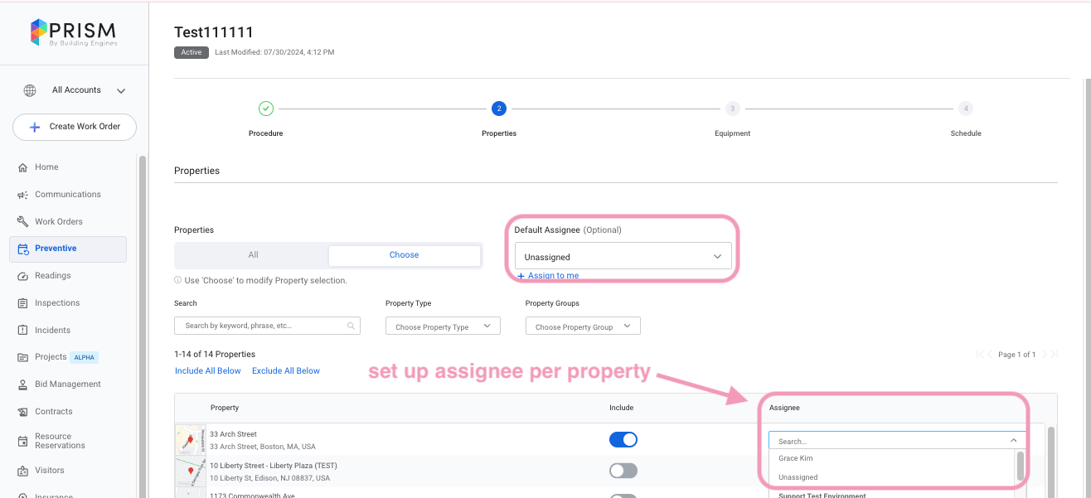1091x498 pixels.
Task: Open the Projects folder icon
Action: pos(23,357)
